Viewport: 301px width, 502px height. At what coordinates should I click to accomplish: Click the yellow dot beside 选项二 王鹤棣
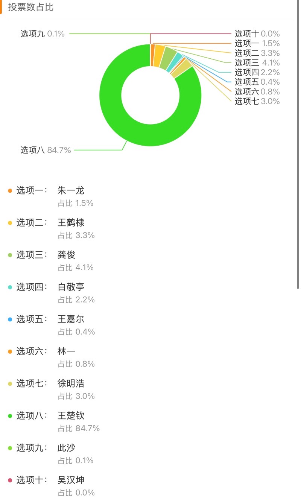coord(10,223)
